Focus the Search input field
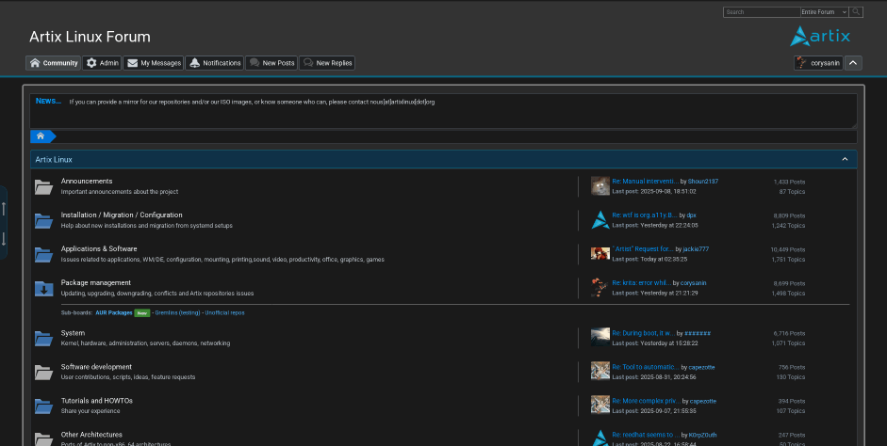Image resolution: width=887 pixels, height=446 pixels. click(762, 12)
